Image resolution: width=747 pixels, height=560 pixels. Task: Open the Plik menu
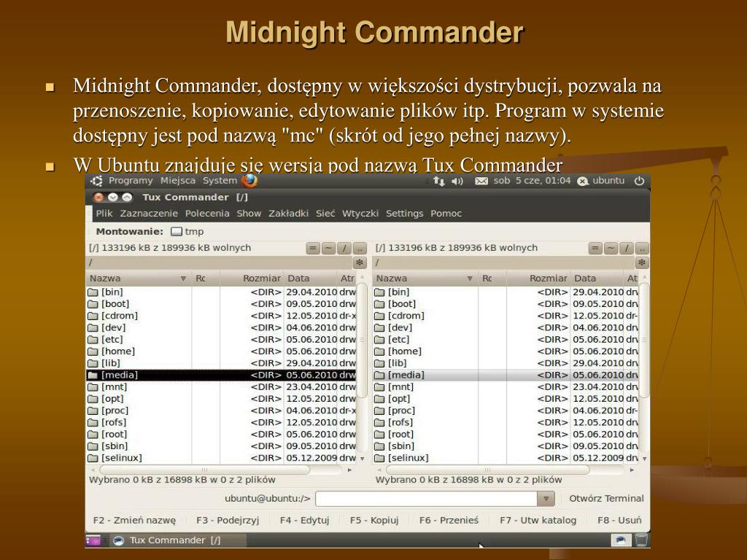[104, 214]
